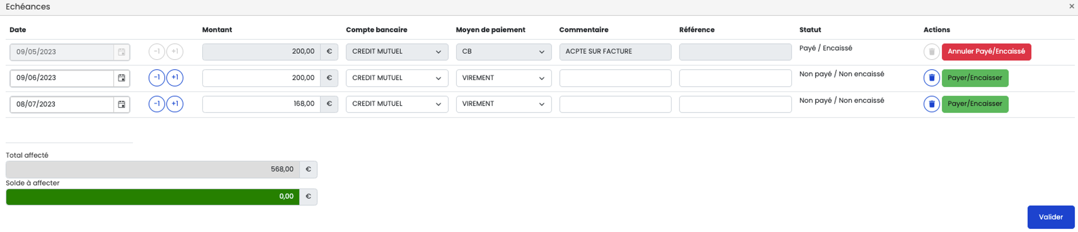Focus the Référence field on 08/07/2023 row
Screen dimensions: 1078x232
[x=735, y=104]
